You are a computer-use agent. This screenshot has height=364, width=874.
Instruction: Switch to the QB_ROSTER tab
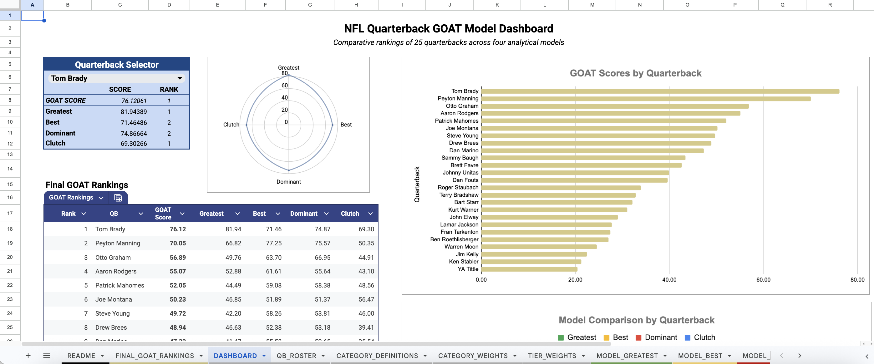tap(297, 356)
